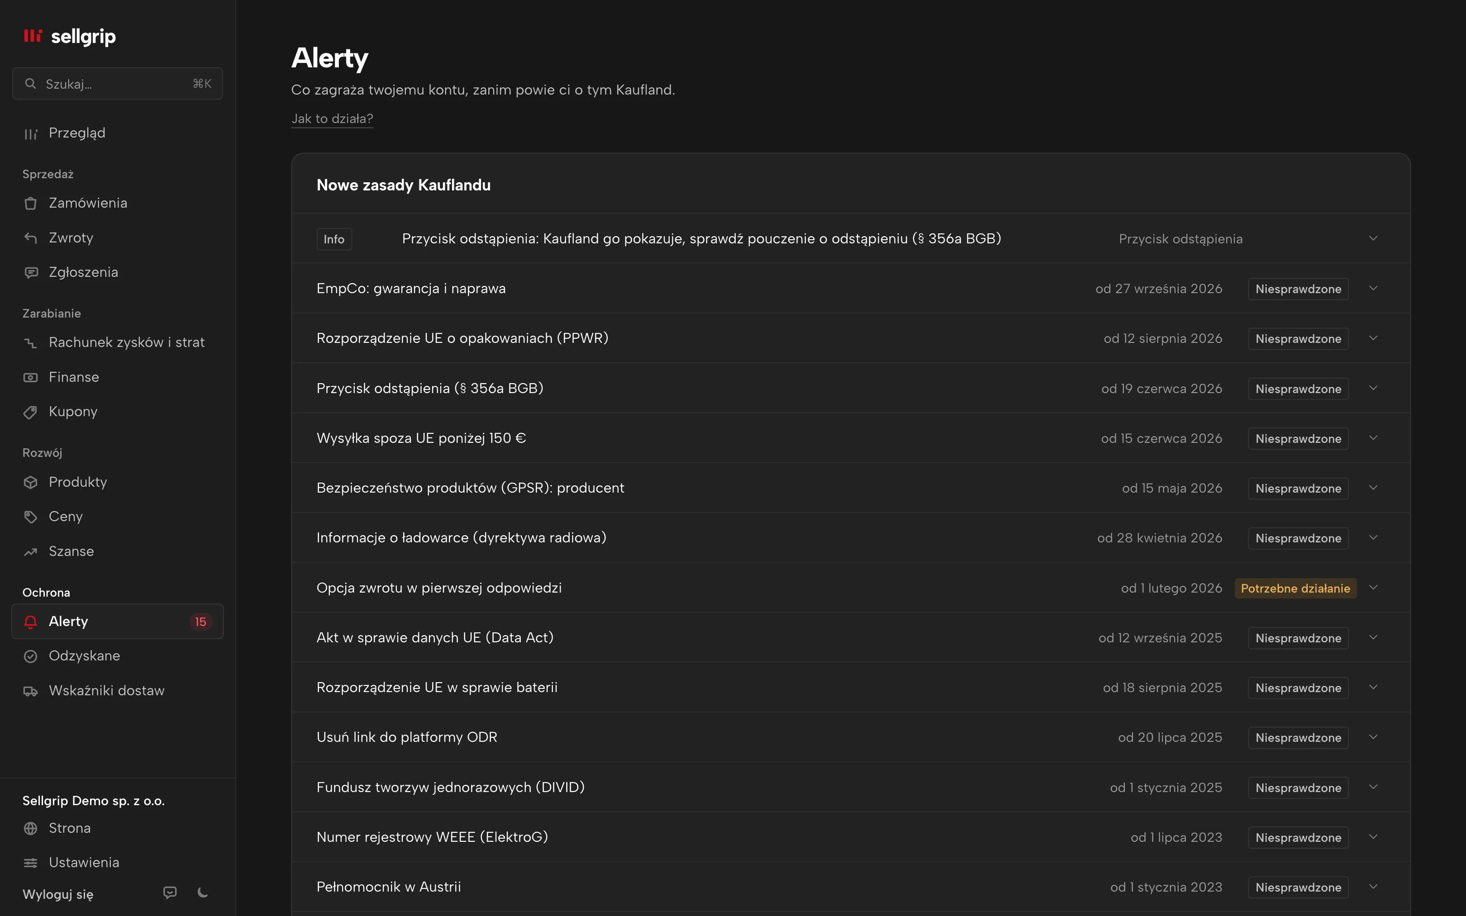Expand Bezpieczeństwo produktów (GPSR) row chevron
This screenshot has height=916, width=1466.
coord(1373,488)
